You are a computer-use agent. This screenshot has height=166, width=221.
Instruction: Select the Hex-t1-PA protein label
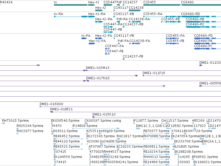(97, 41)
